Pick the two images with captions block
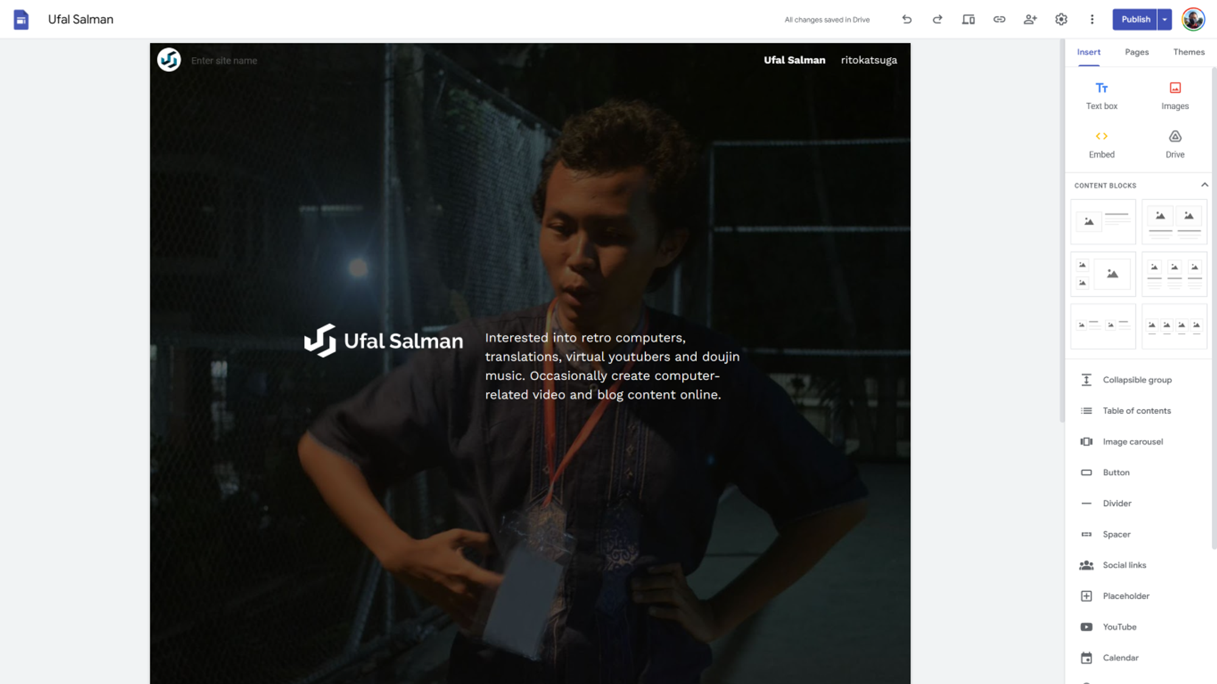The height and width of the screenshot is (684, 1217). tap(1174, 222)
